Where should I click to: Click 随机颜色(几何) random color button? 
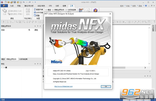(15, 11)
